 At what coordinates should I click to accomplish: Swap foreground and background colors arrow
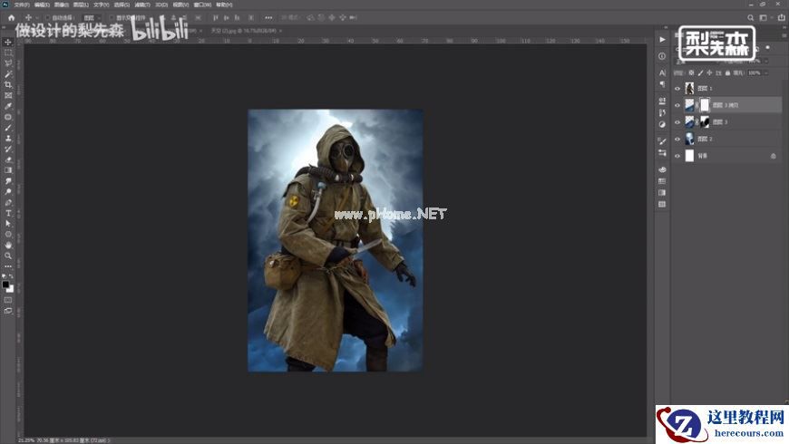[11, 276]
